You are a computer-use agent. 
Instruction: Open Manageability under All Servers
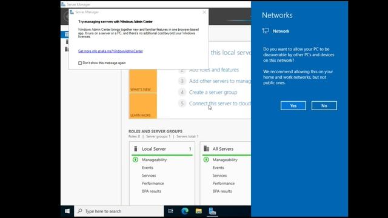click(225, 160)
